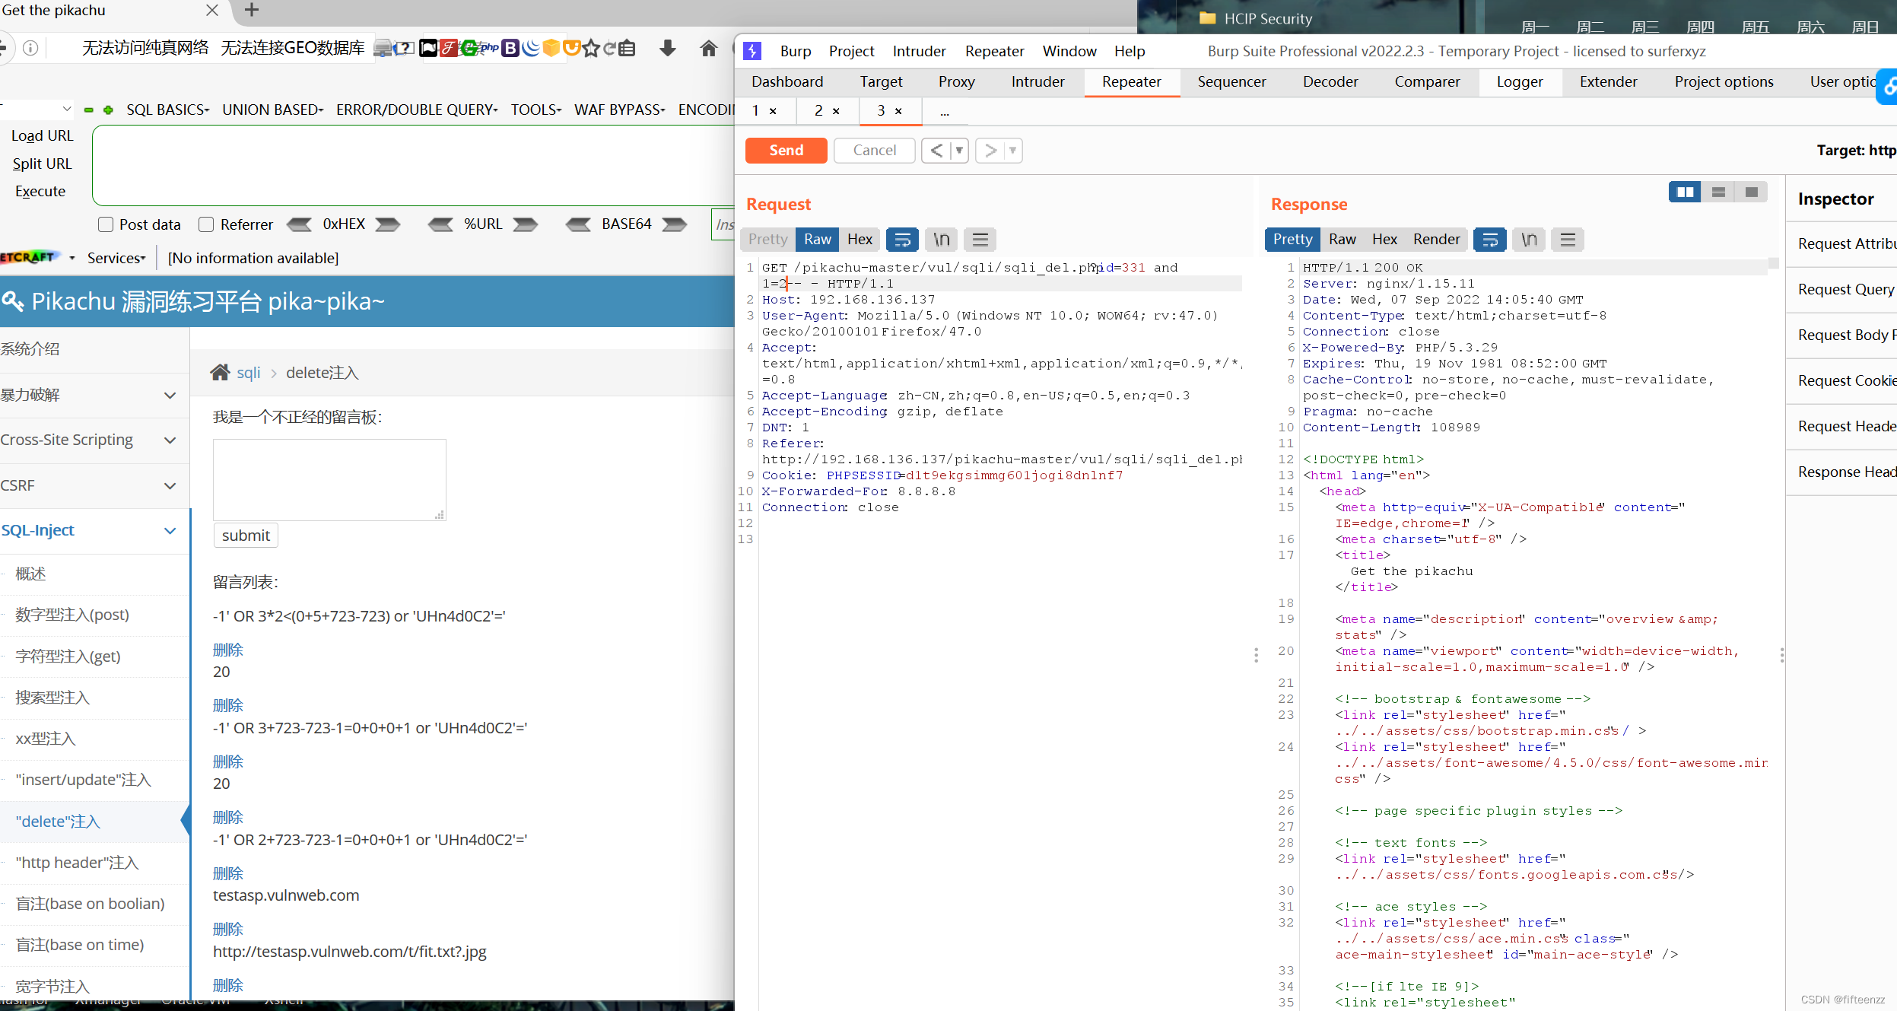Send the request in Repeater
This screenshot has width=1897, height=1011.
tap(786, 151)
